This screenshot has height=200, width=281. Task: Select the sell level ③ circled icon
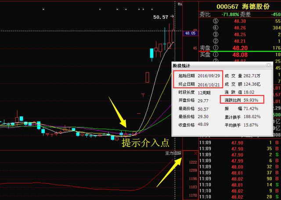(216, 34)
